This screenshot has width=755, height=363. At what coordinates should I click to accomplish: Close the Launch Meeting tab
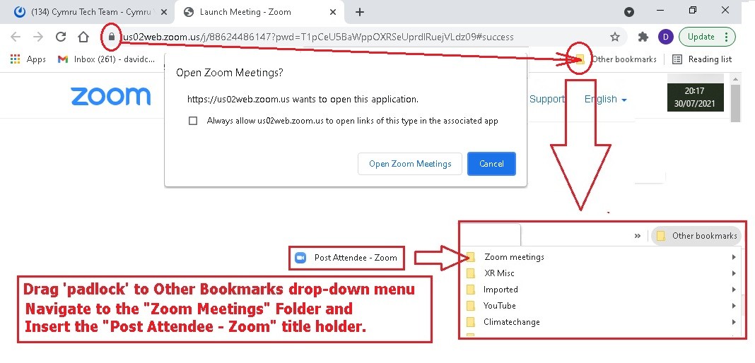(333, 13)
